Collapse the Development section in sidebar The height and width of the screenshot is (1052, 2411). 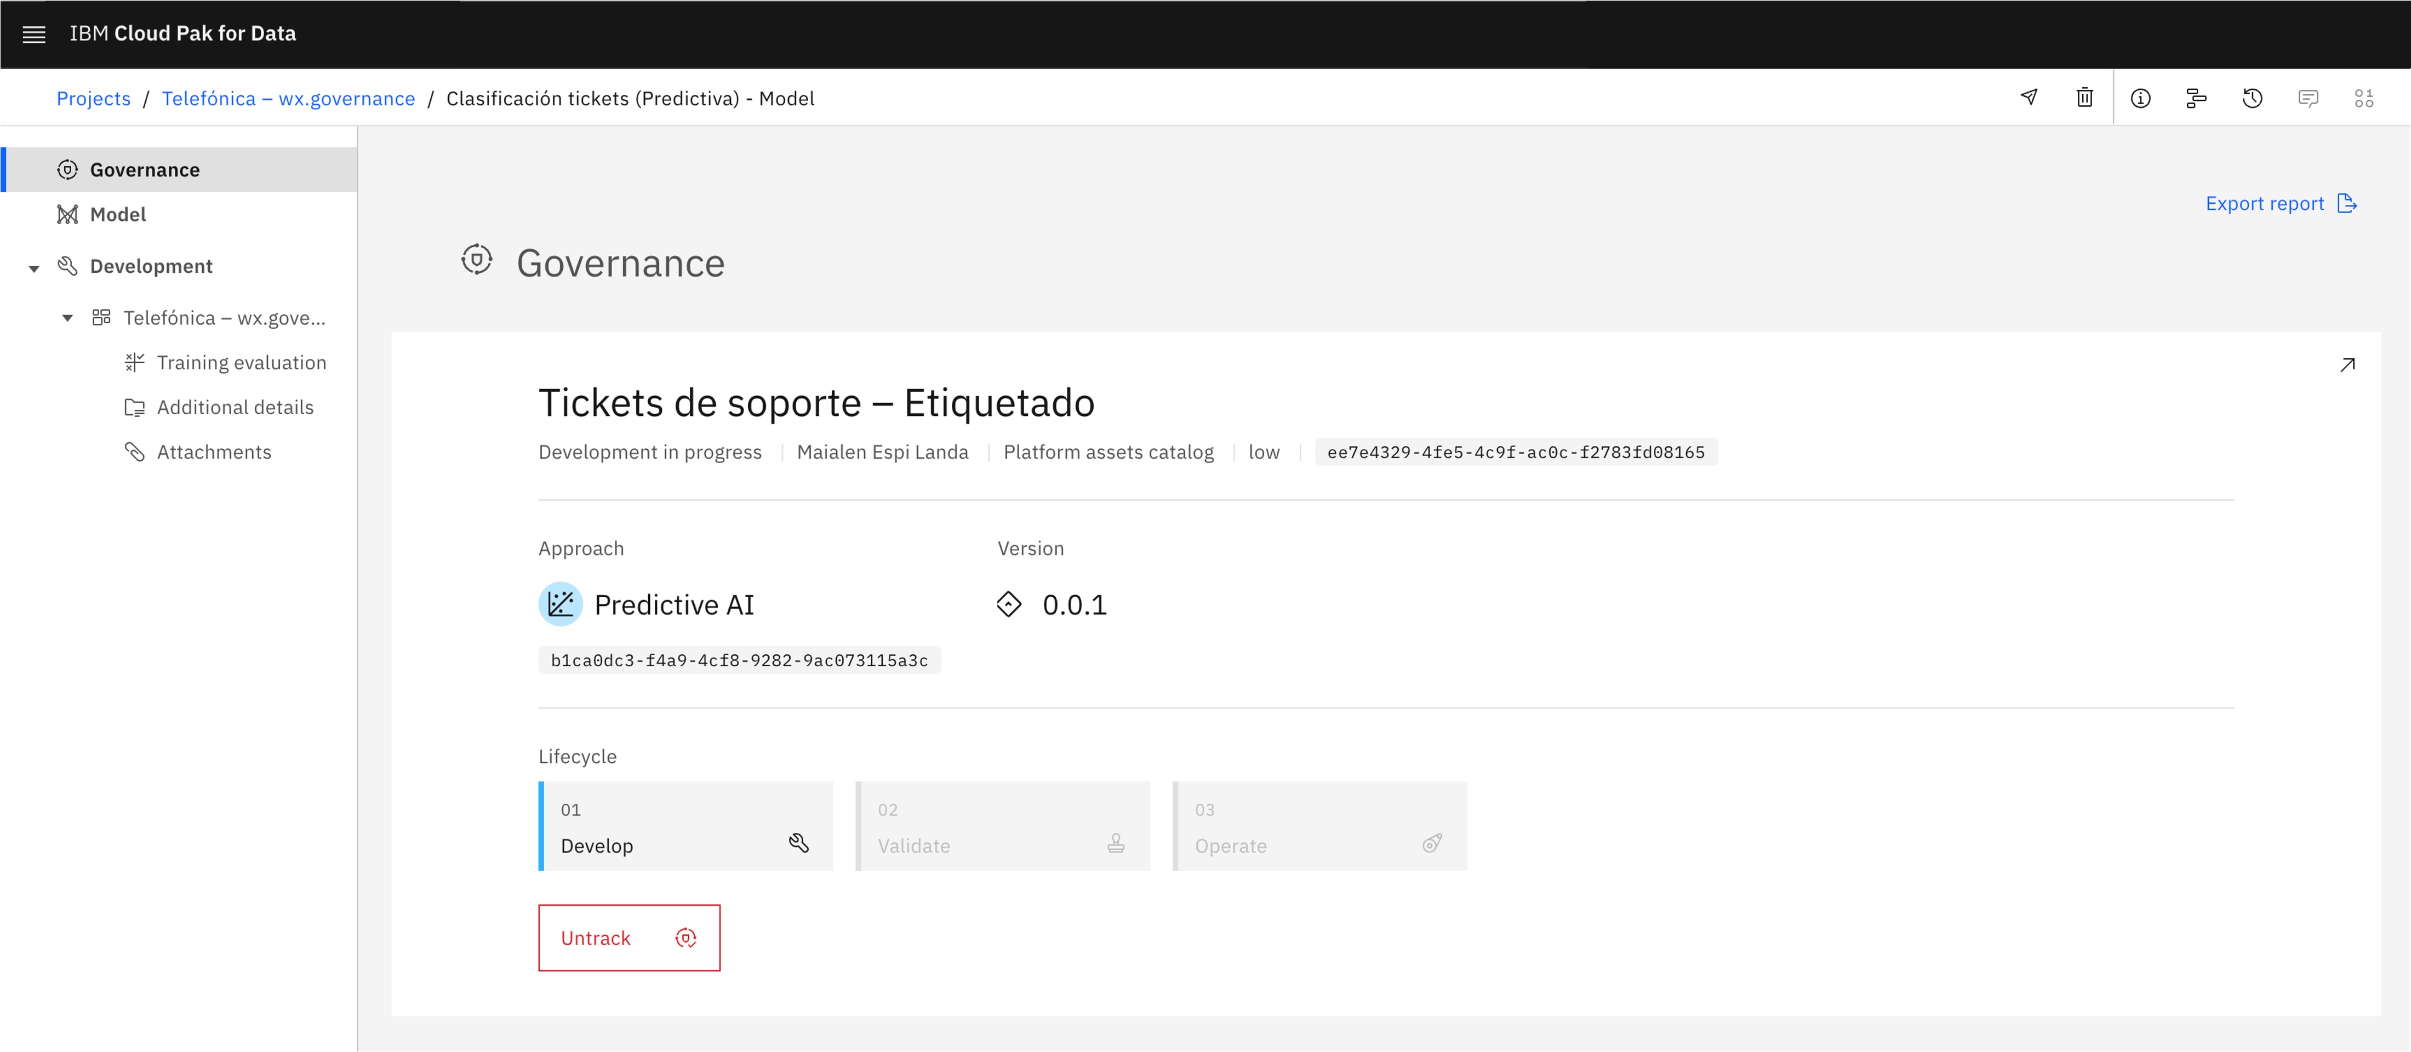[x=33, y=268]
